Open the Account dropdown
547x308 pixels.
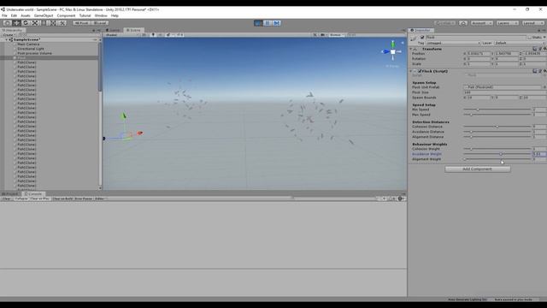[482, 23]
